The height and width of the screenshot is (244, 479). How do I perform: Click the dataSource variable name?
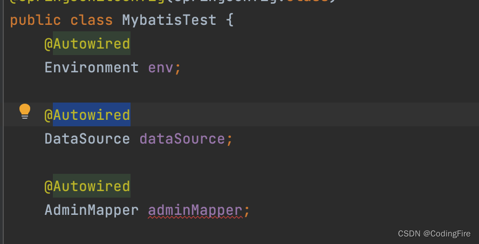tap(182, 139)
